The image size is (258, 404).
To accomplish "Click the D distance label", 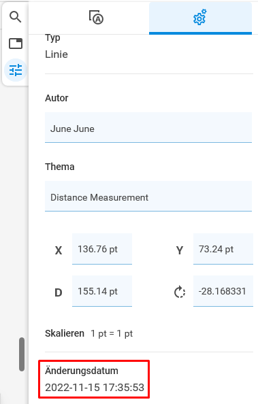I will [59, 292].
